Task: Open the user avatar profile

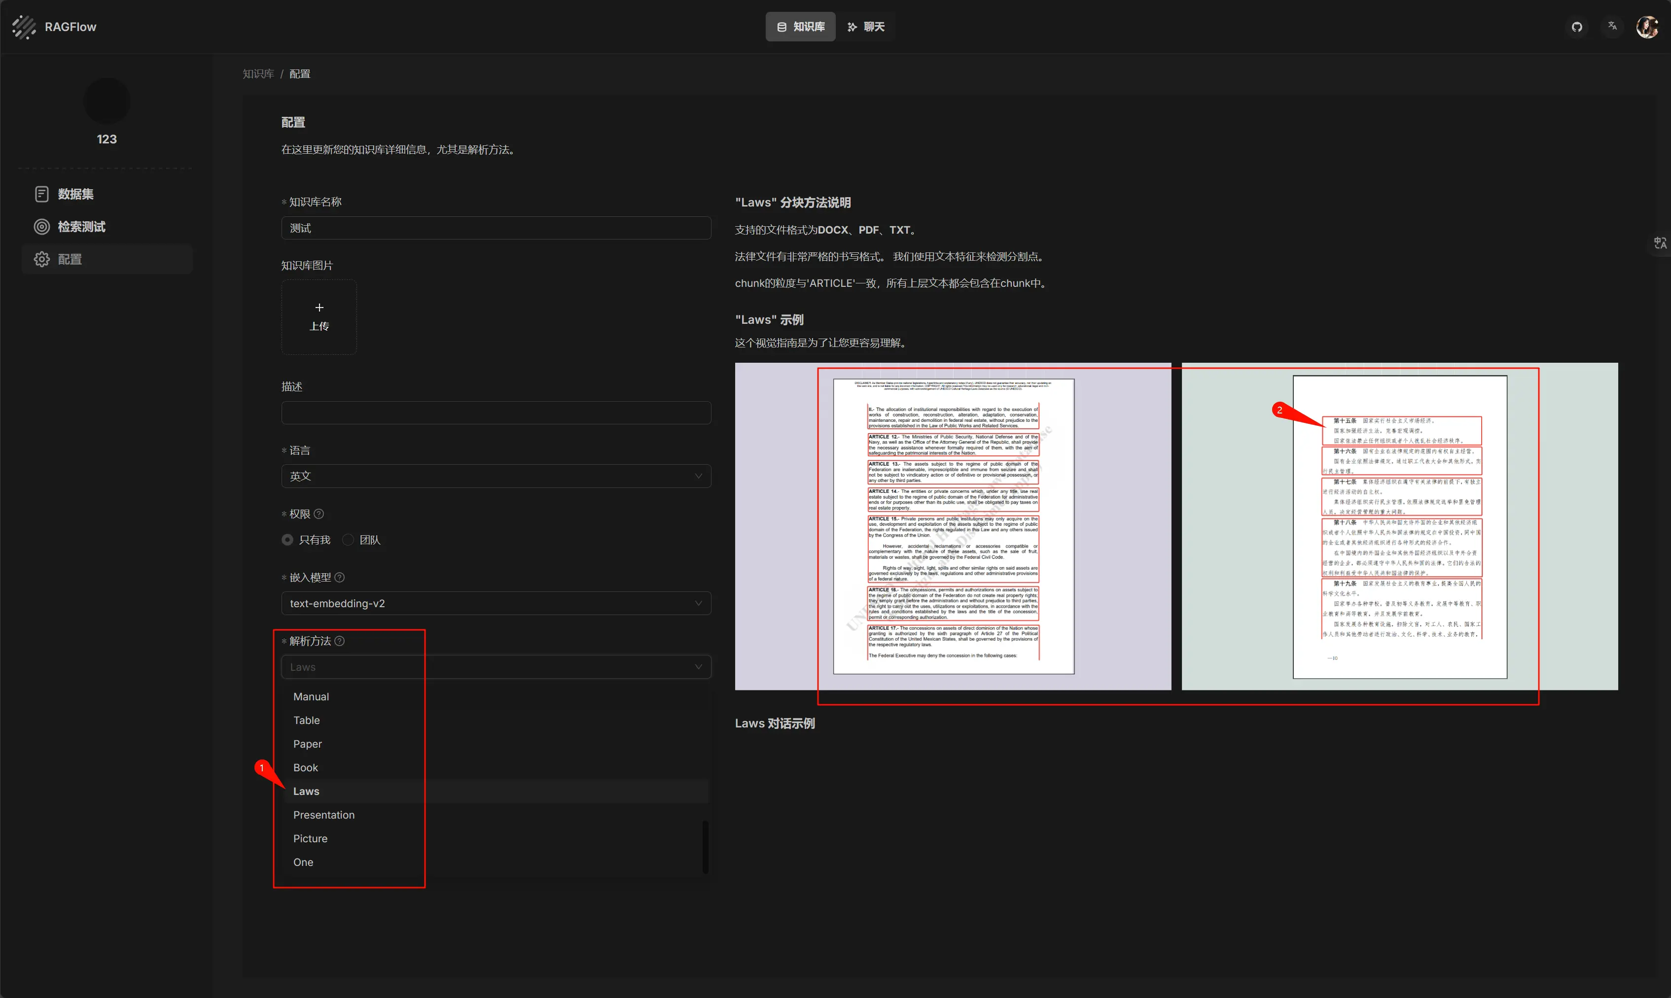Action: (x=1647, y=27)
